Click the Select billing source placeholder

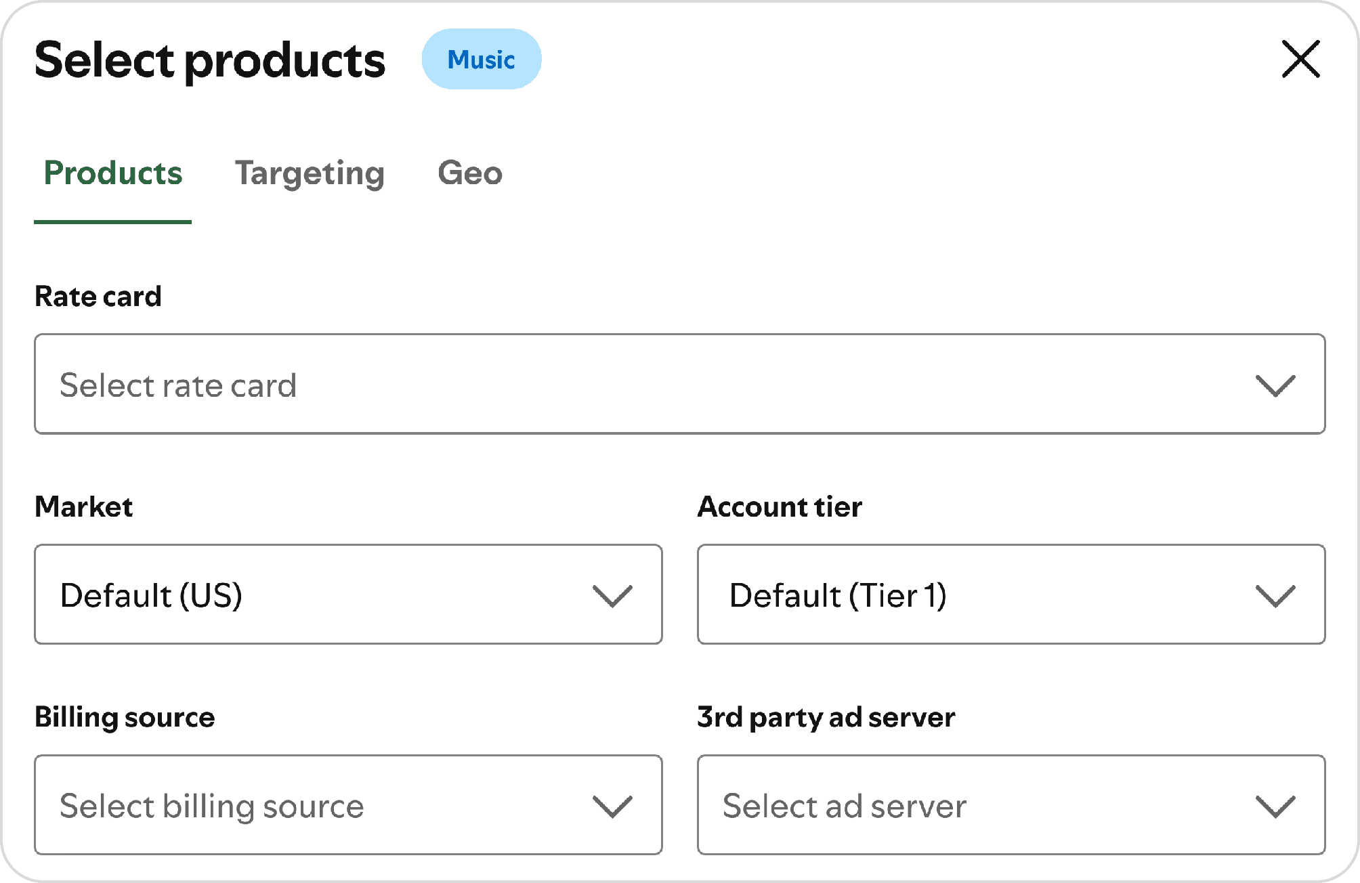pyautogui.click(x=212, y=806)
